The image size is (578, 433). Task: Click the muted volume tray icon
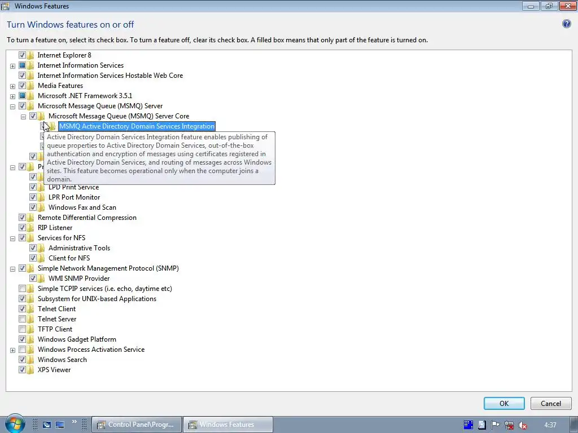coord(522,425)
